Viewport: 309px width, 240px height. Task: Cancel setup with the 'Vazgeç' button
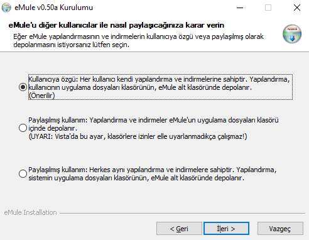[280, 229]
